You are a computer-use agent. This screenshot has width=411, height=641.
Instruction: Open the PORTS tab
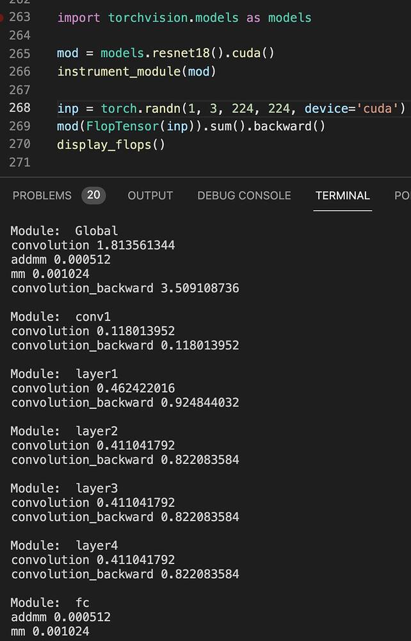[x=403, y=196]
